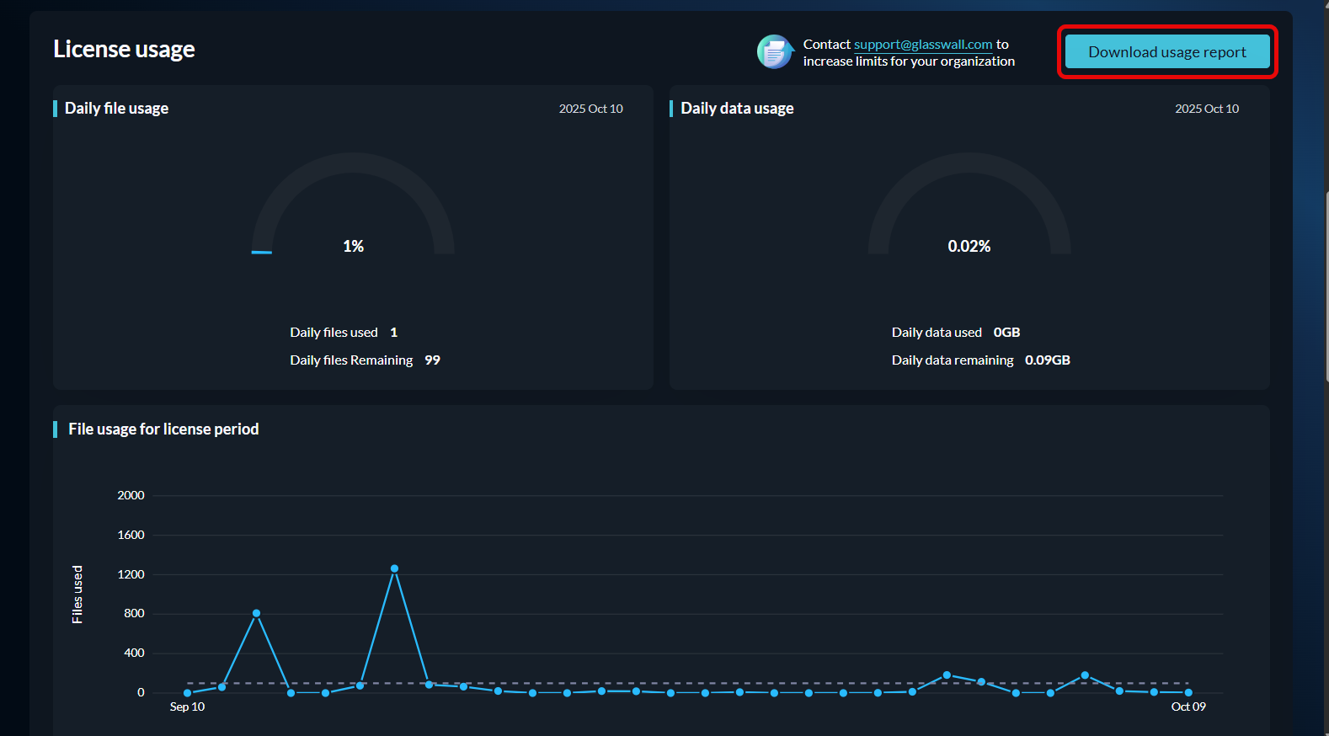Click the 0.02% value in the data gauge
1329x736 pixels.
click(969, 246)
